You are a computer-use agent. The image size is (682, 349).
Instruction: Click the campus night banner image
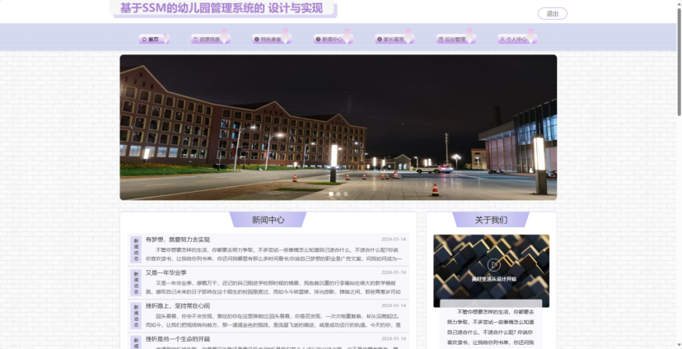pos(339,128)
